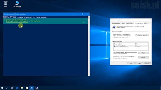Open Task View on the taskbar
This screenshot has height=90, width=161.
coord(12,88)
